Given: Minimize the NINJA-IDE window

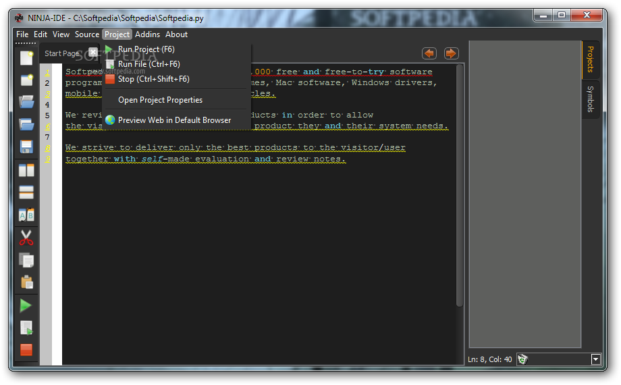Looking at the screenshot, I should click(543, 15).
